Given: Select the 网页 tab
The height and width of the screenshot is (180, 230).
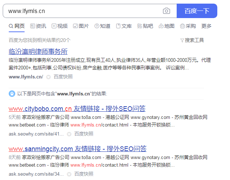Looking at the screenshot, I should pyautogui.click(x=17, y=26).
